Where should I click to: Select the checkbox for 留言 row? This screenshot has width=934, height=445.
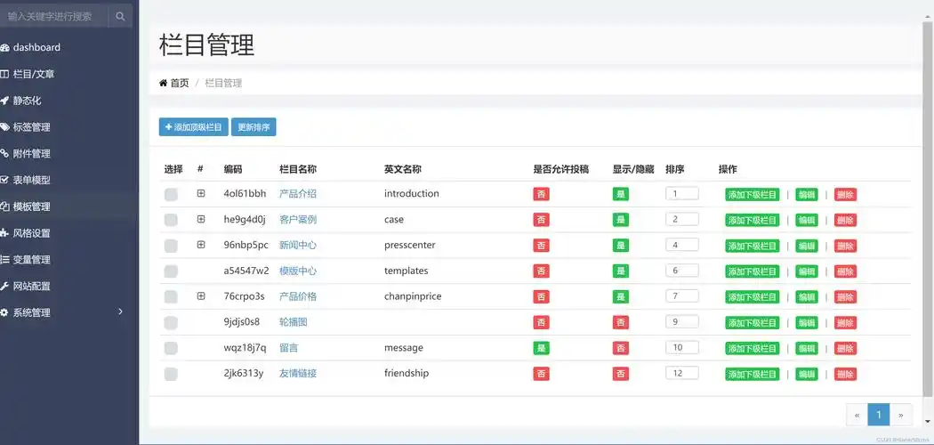[x=171, y=349]
